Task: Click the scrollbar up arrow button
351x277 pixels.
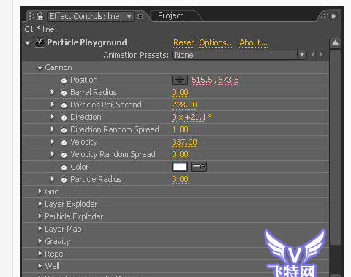Action: coord(335,43)
